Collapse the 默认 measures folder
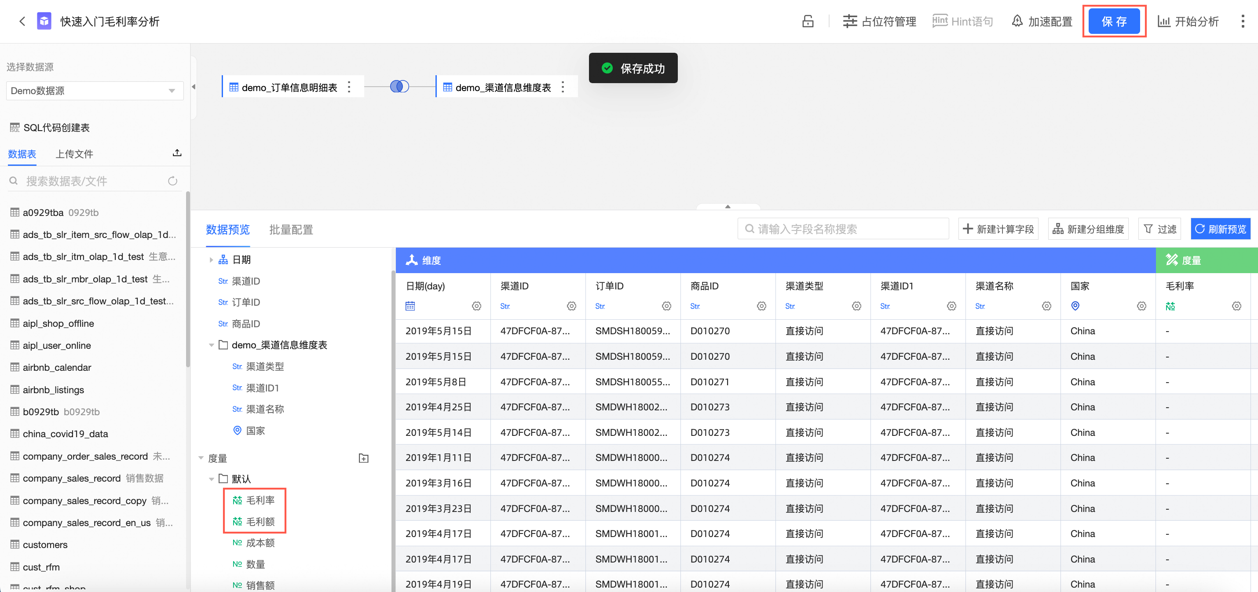 (x=211, y=479)
